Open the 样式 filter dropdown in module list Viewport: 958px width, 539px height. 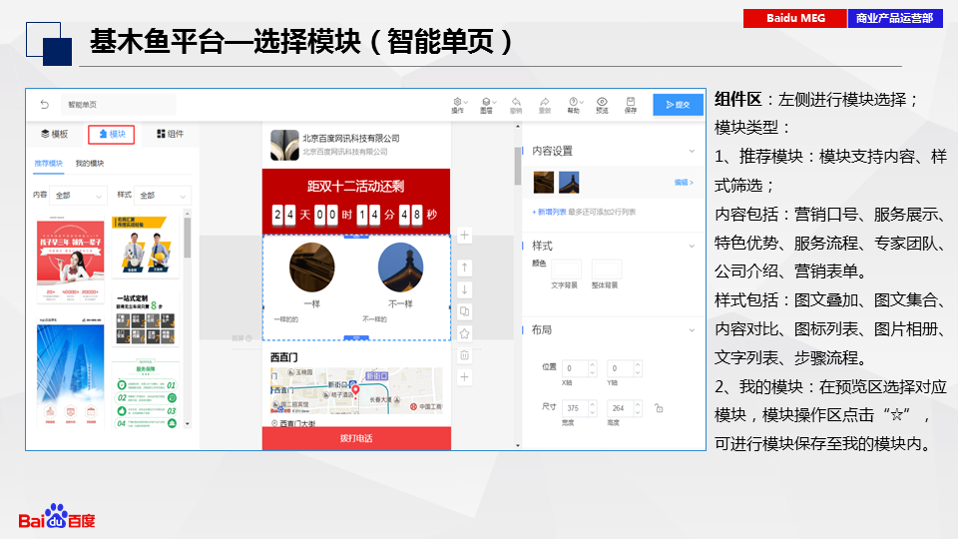pyautogui.click(x=162, y=196)
